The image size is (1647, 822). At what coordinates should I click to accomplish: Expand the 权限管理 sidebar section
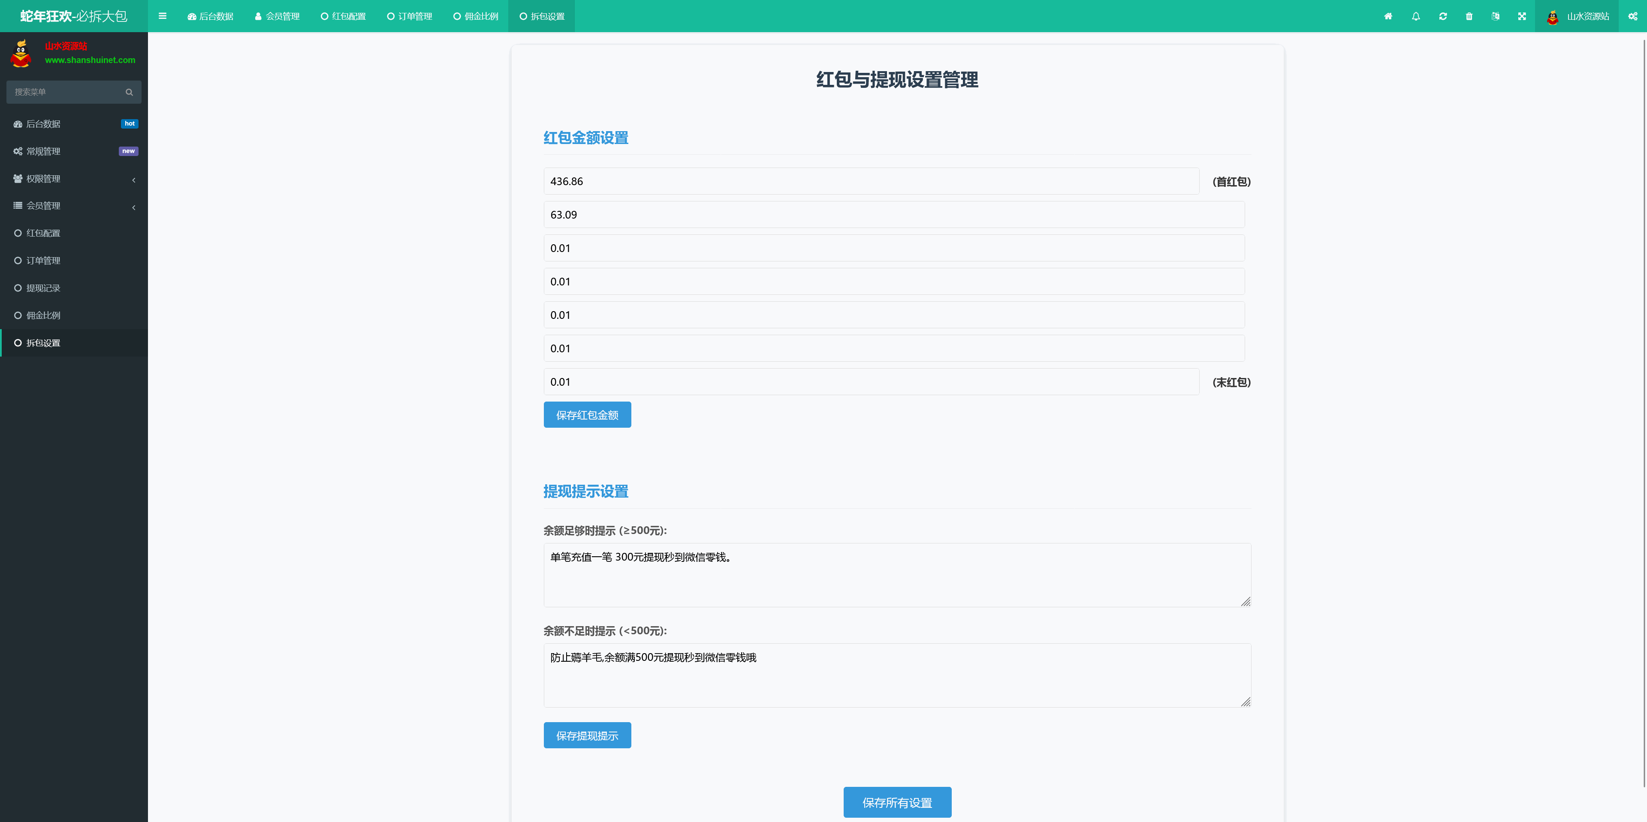73,179
